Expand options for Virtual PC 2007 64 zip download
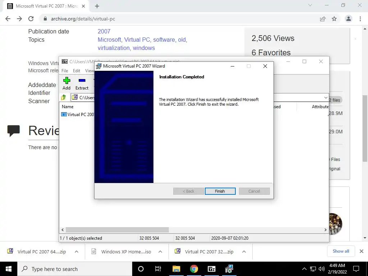Viewport: 368px width, 276px height. pyautogui.click(x=76, y=252)
